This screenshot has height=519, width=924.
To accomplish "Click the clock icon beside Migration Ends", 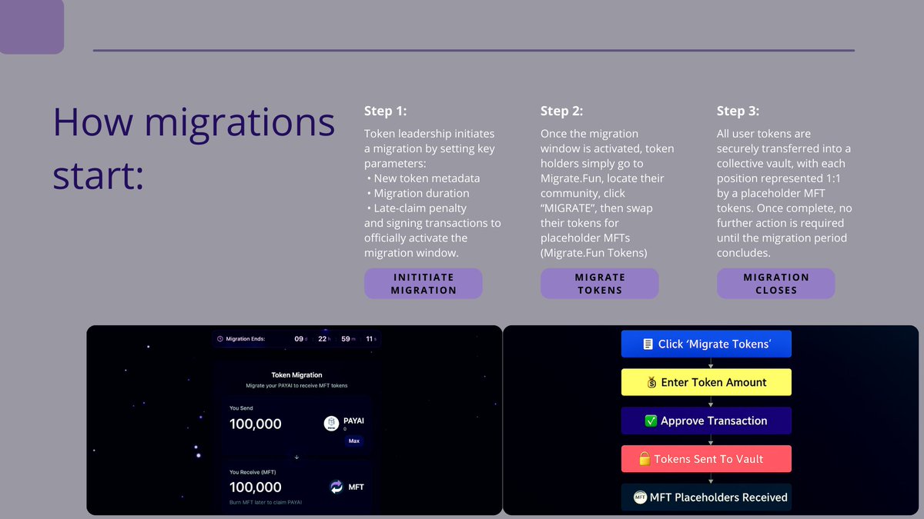I will pyautogui.click(x=220, y=338).
